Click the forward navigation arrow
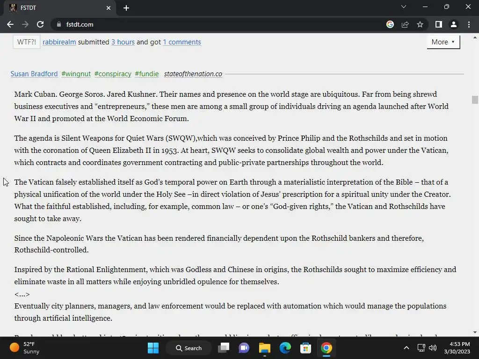This screenshot has width=479, height=359. (x=25, y=24)
